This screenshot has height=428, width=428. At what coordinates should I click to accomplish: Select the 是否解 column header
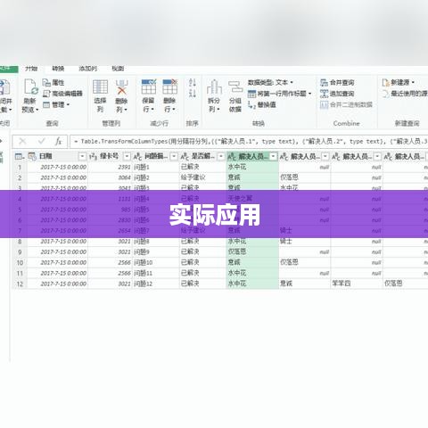pyautogui.click(x=203, y=156)
